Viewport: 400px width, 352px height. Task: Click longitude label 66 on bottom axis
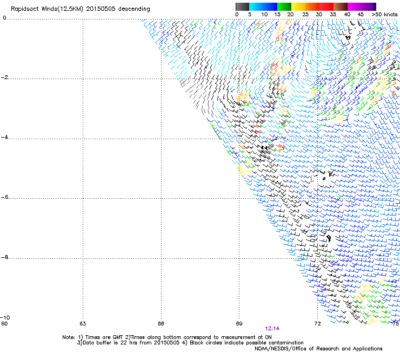coord(161,324)
